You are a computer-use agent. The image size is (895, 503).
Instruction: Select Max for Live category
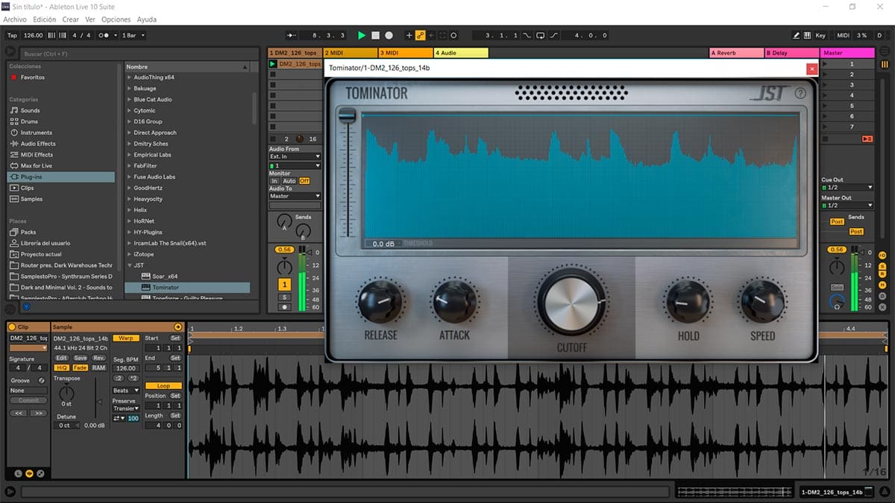coord(36,166)
